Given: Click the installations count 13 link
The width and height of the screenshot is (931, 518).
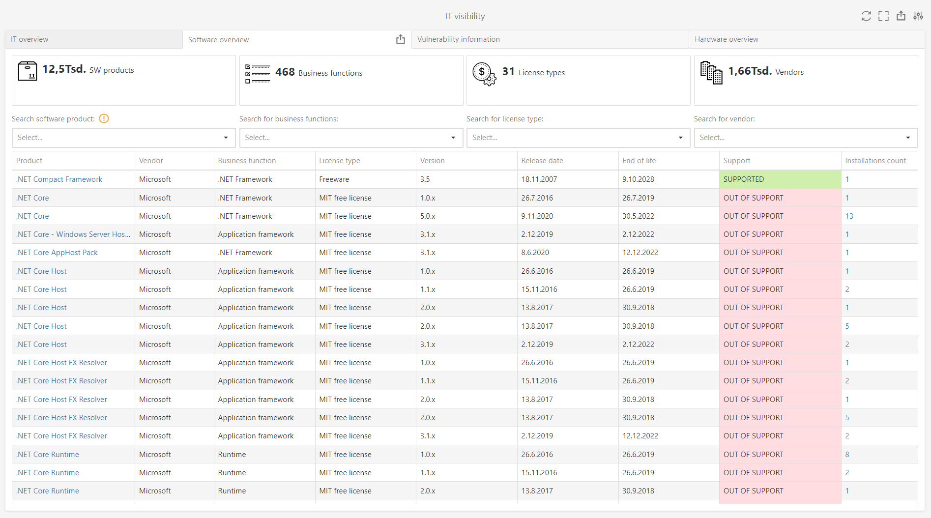Looking at the screenshot, I should (x=849, y=216).
